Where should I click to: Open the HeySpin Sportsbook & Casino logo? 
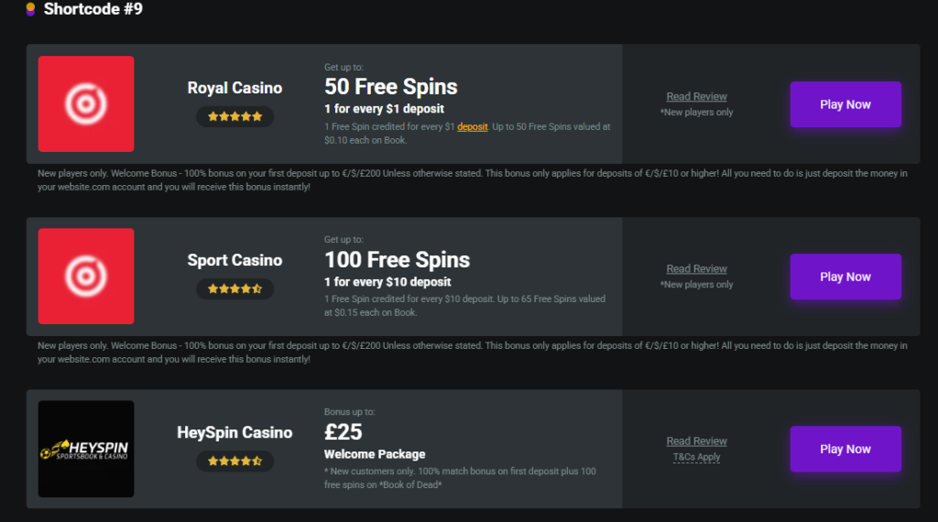point(86,449)
